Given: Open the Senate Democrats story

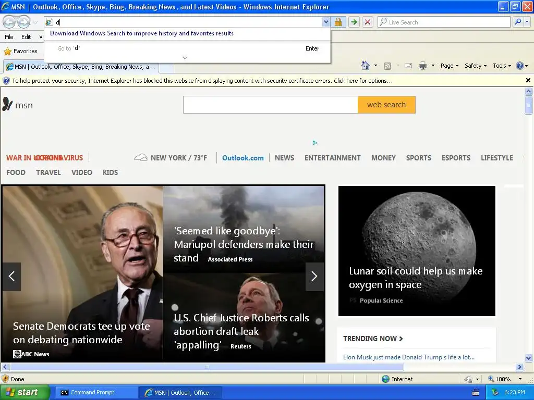Looking at the screenshot, I should tap(82, 273).
